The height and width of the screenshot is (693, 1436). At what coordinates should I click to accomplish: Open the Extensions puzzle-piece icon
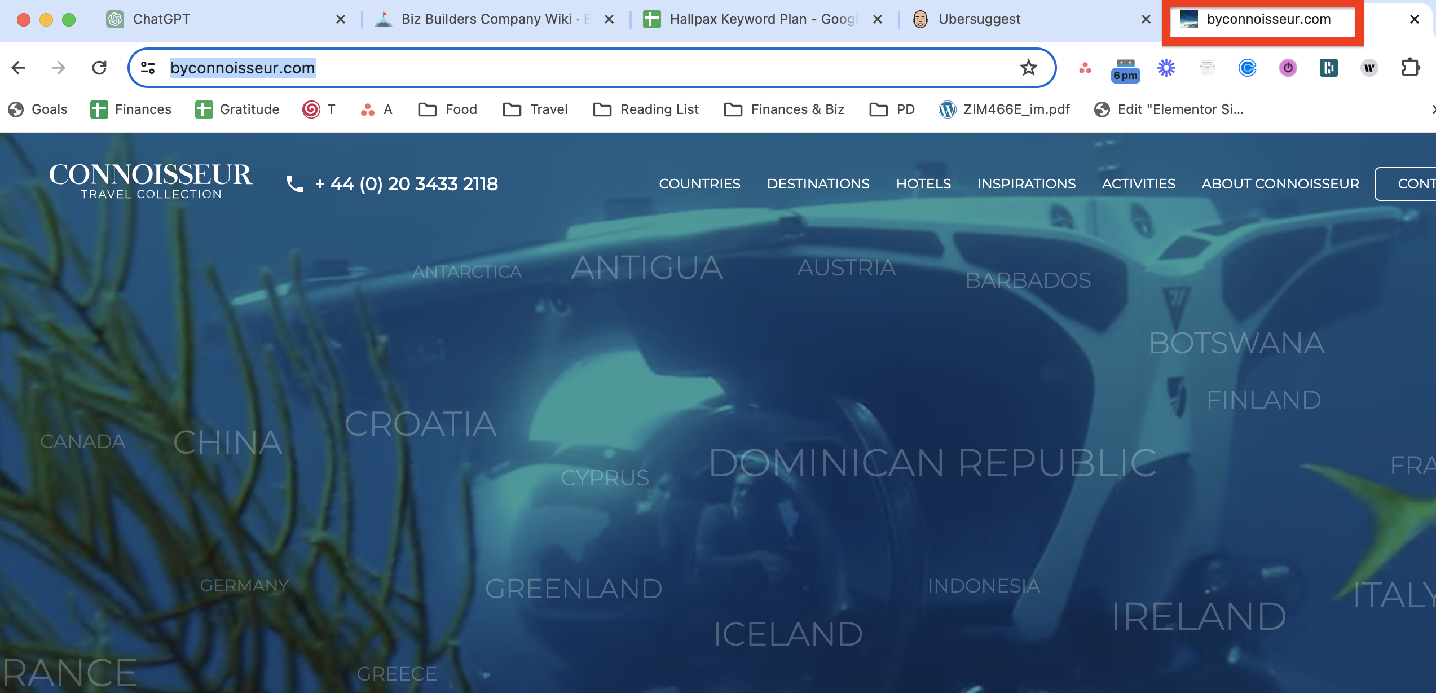1410,68
